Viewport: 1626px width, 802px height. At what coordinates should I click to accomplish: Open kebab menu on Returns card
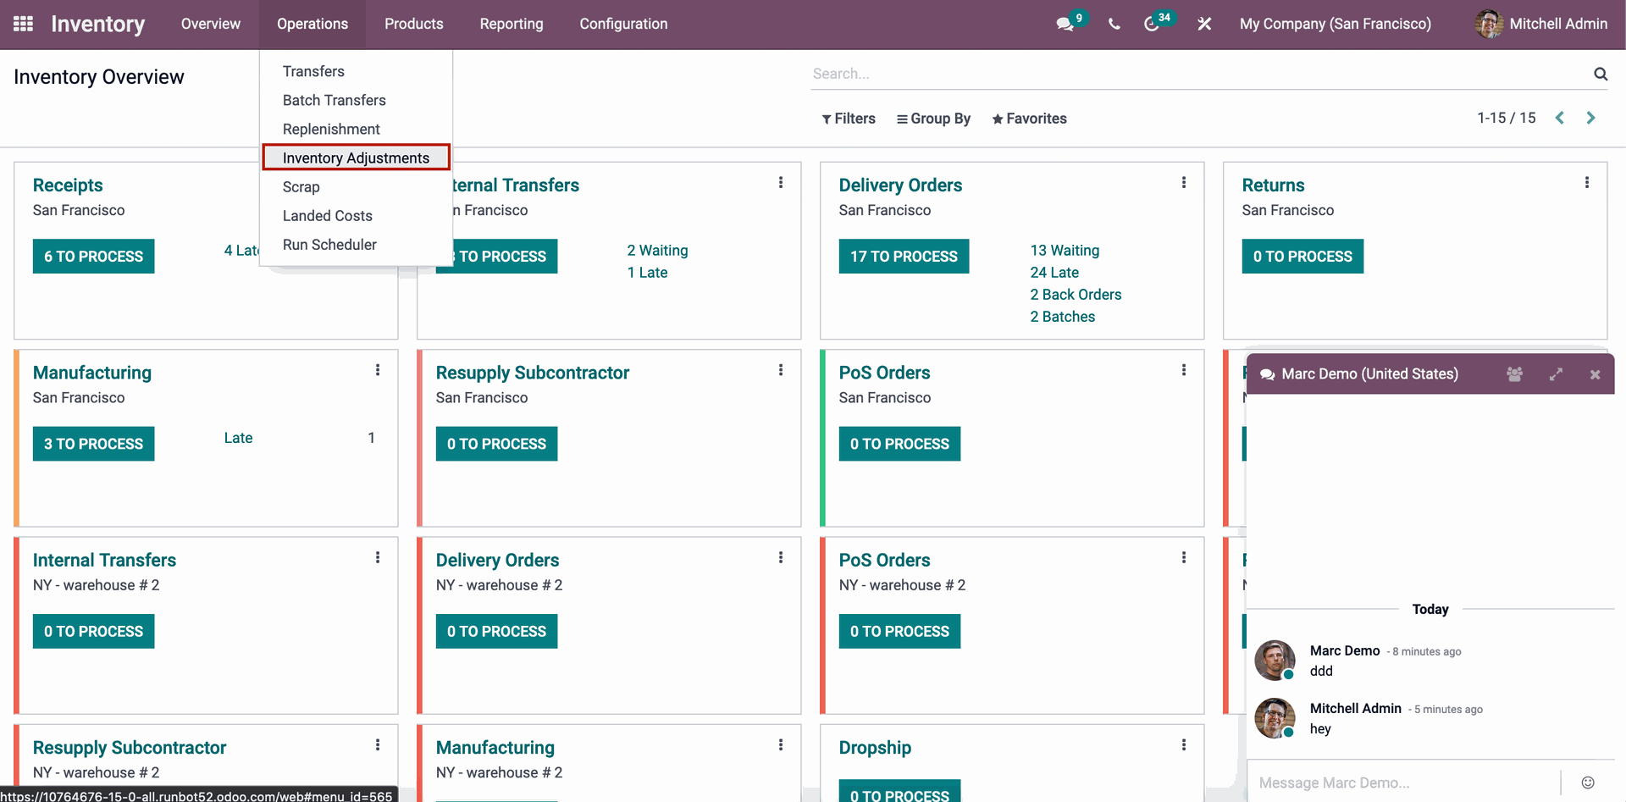tap(1587, 182)
